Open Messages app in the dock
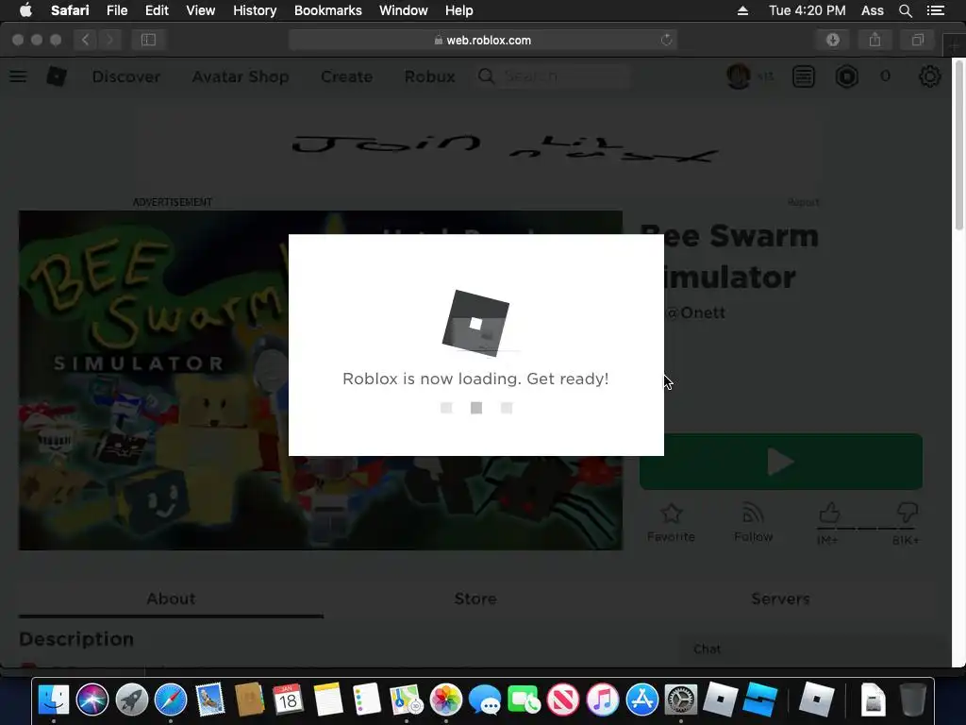This screenshot has height=725, width=966. (x=485, y=700)
